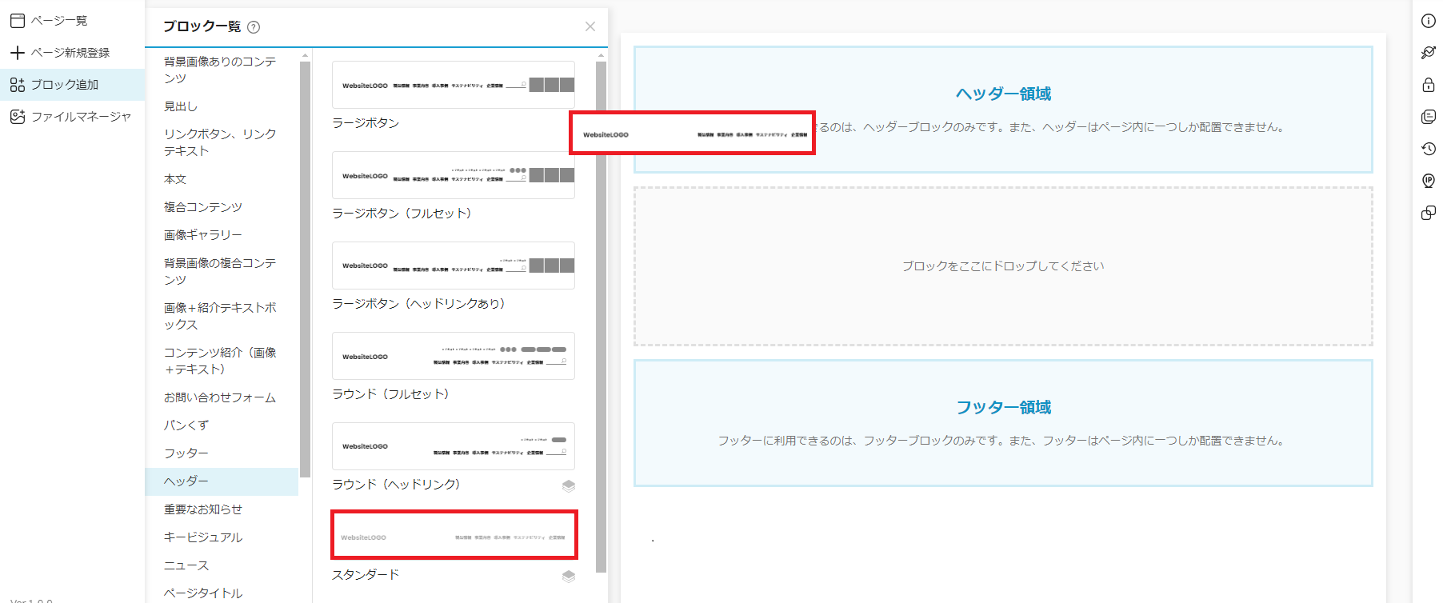The width and height of the screenshot is (1443, 603).
Task: Click the ヘッダー領域 heading text
Action: pyautogui.click(x=1003, y=94)
